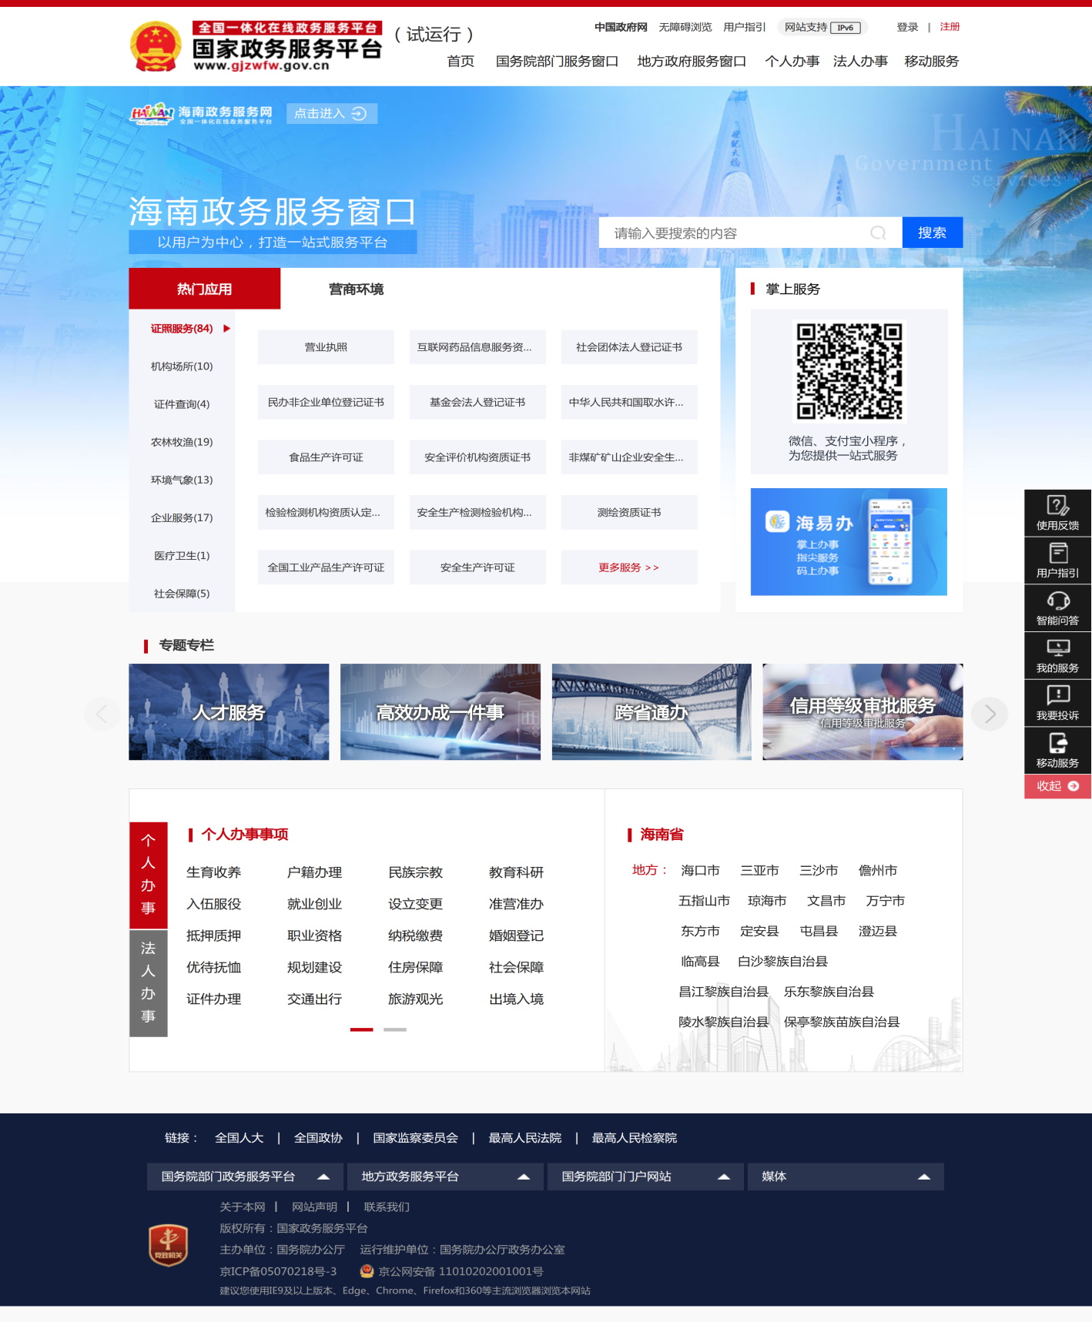Select the 社会保障(5) category
This screenshot has width=1092, height=1322.
coord(182,594)
